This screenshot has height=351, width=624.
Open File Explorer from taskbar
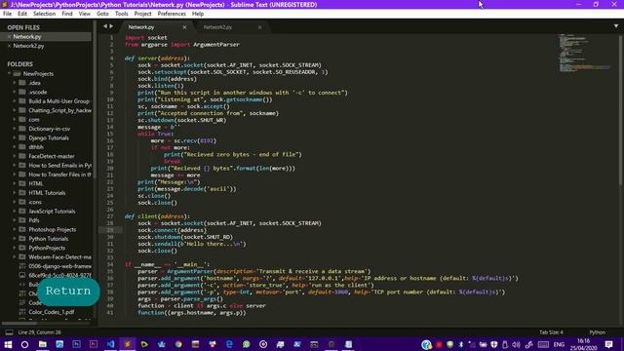point(42,344)
